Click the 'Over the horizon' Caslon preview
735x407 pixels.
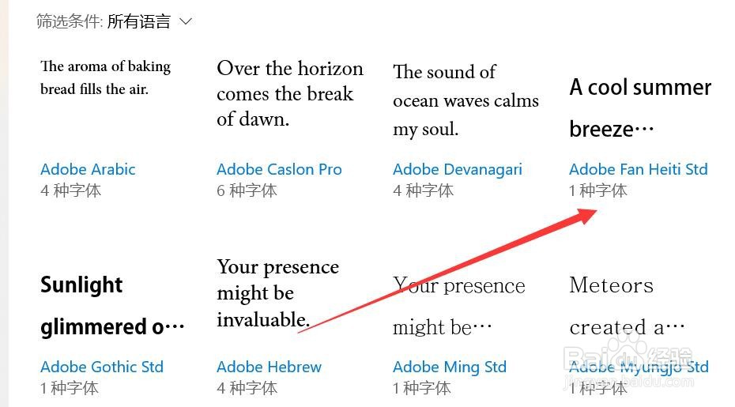coord(290,94)
